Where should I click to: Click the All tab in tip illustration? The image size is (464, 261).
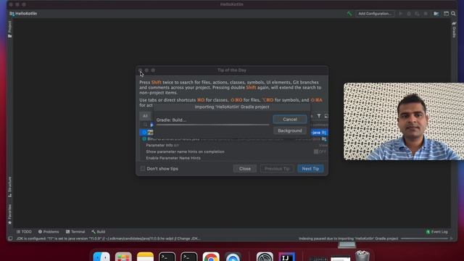(x=145, y=116)
